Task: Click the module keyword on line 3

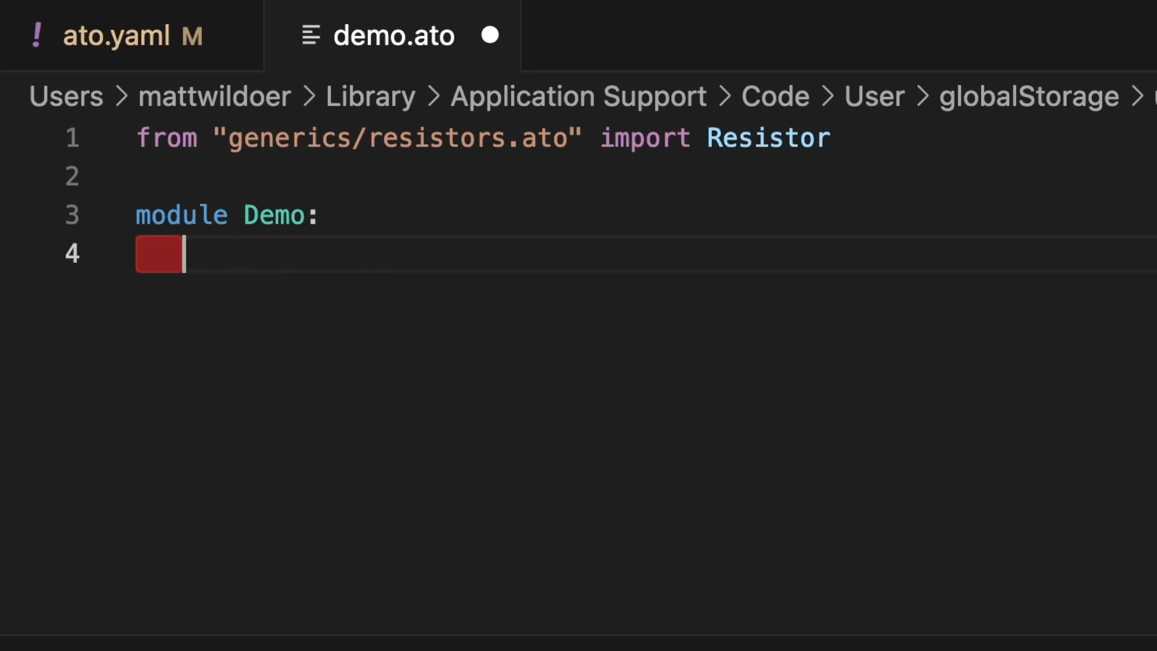Action: pos(181,215)
